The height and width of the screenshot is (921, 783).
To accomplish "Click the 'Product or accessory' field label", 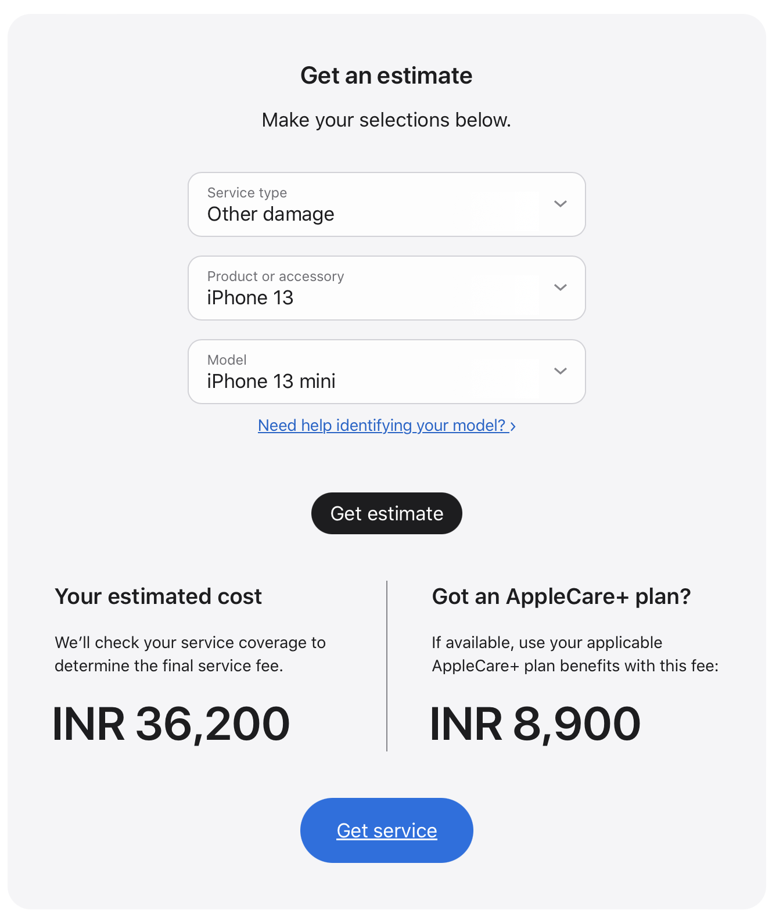I will (x=275, y=276).
